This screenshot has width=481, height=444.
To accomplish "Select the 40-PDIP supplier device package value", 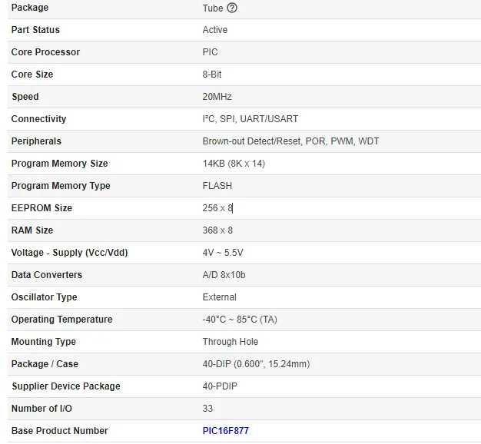I will [x=220, y=386].
